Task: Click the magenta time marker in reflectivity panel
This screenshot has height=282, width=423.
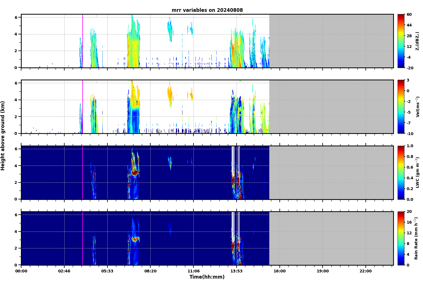Action: tap(83, 41)
